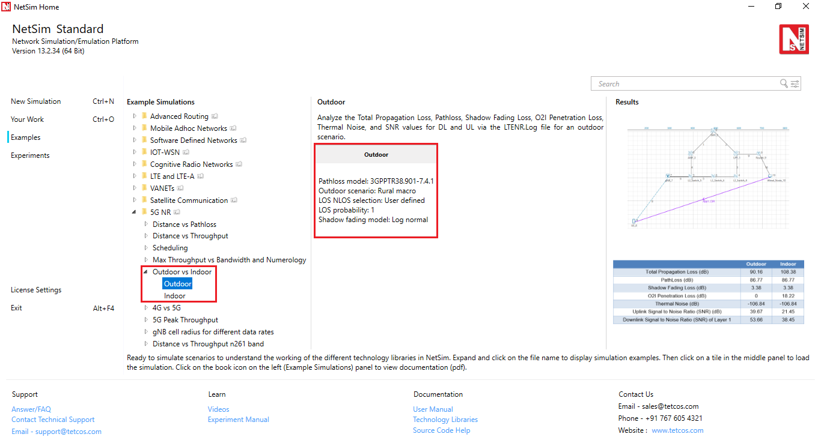
Task: Open the User Manual link
Action: tap(433, 409)
